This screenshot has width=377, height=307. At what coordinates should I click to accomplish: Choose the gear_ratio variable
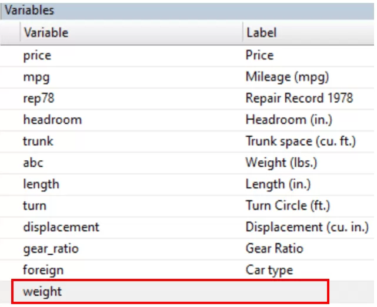click(x=51, y=249)
